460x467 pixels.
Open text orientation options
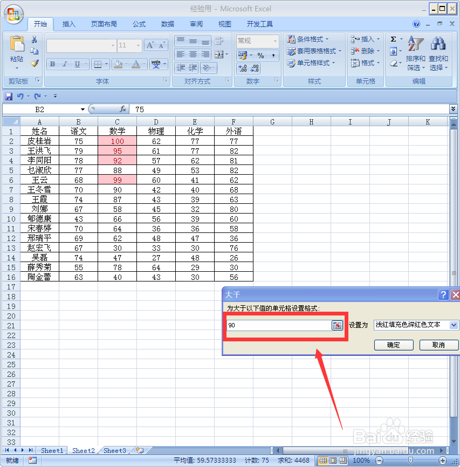click(206, 68)
